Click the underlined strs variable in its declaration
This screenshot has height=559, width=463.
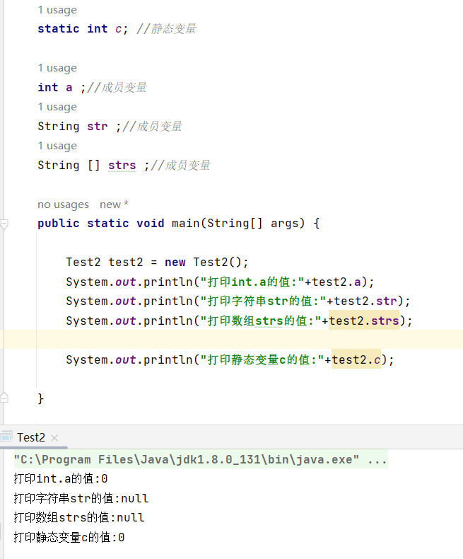tap(122, 165)
